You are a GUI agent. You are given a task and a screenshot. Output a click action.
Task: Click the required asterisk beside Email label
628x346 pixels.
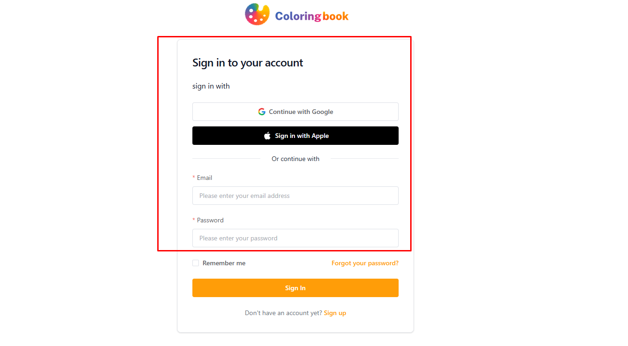[193, 178]
